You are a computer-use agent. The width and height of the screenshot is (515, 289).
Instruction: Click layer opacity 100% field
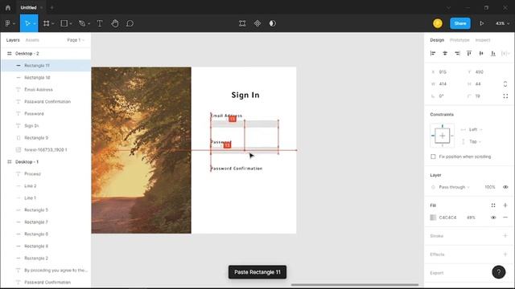point(490,187)
